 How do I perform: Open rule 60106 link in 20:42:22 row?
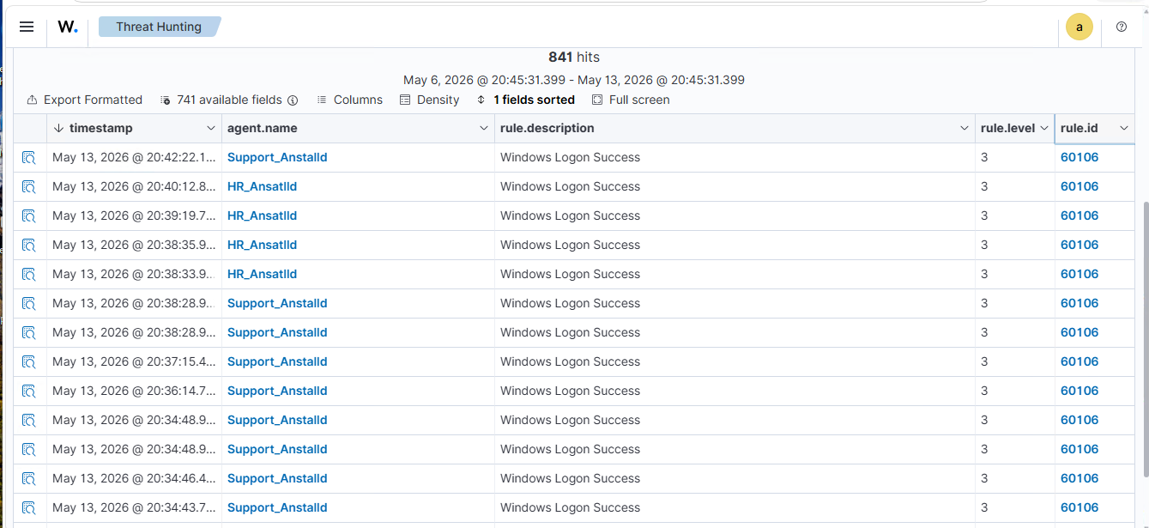click(x=1079, y=157)
